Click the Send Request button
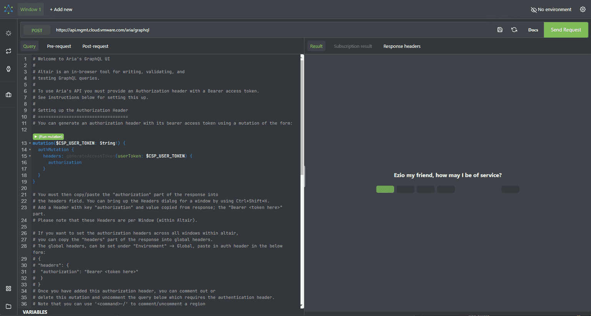Image resolution: width=591 pixels, height=316 pixels. [x=566, y=30]
